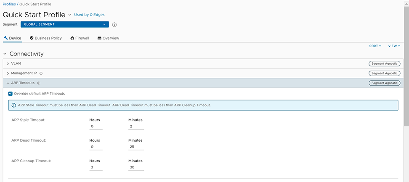The image size is (409, 182).
Task: Click info icon beside ARP Timeouts
Action: tap(39, 83)
